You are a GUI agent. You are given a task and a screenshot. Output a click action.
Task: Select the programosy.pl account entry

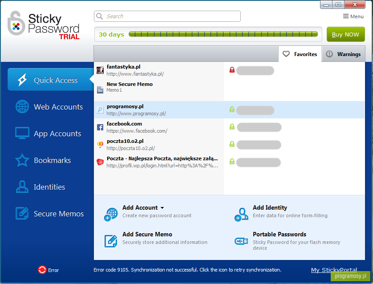point(229,110)
